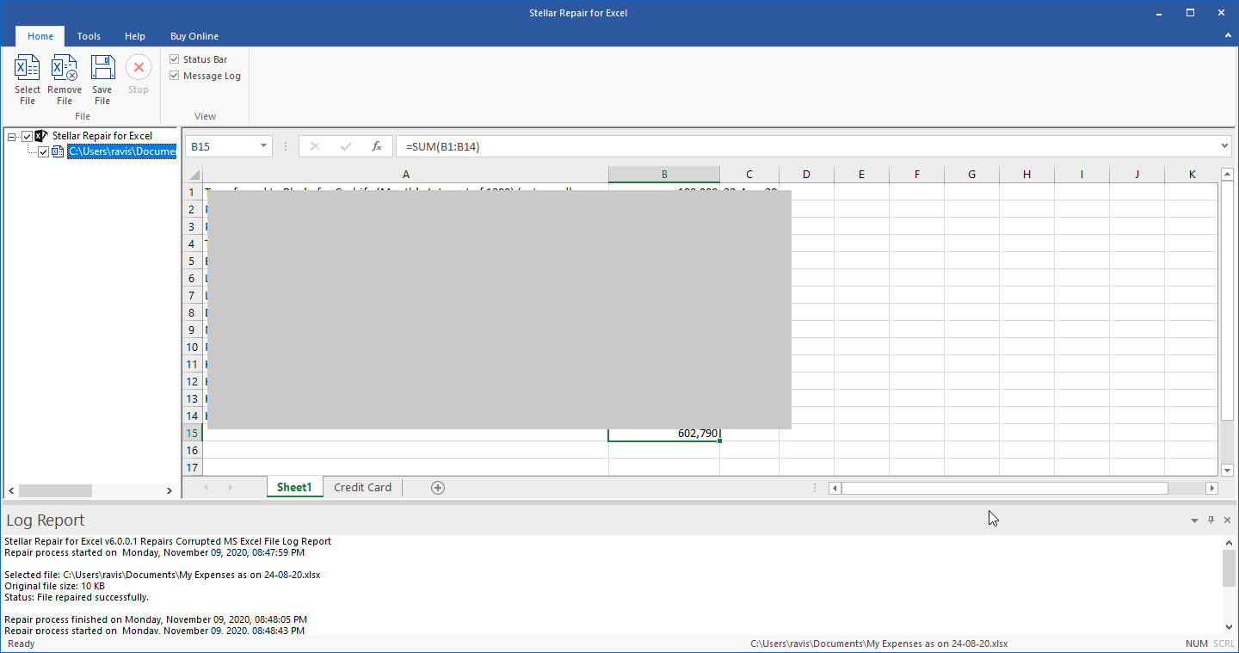
Task: Click the formula bar input field
Action: [774, 147]
